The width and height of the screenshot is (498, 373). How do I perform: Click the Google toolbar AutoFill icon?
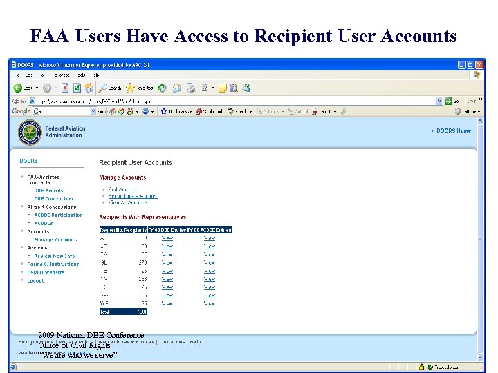pos(290,111)
